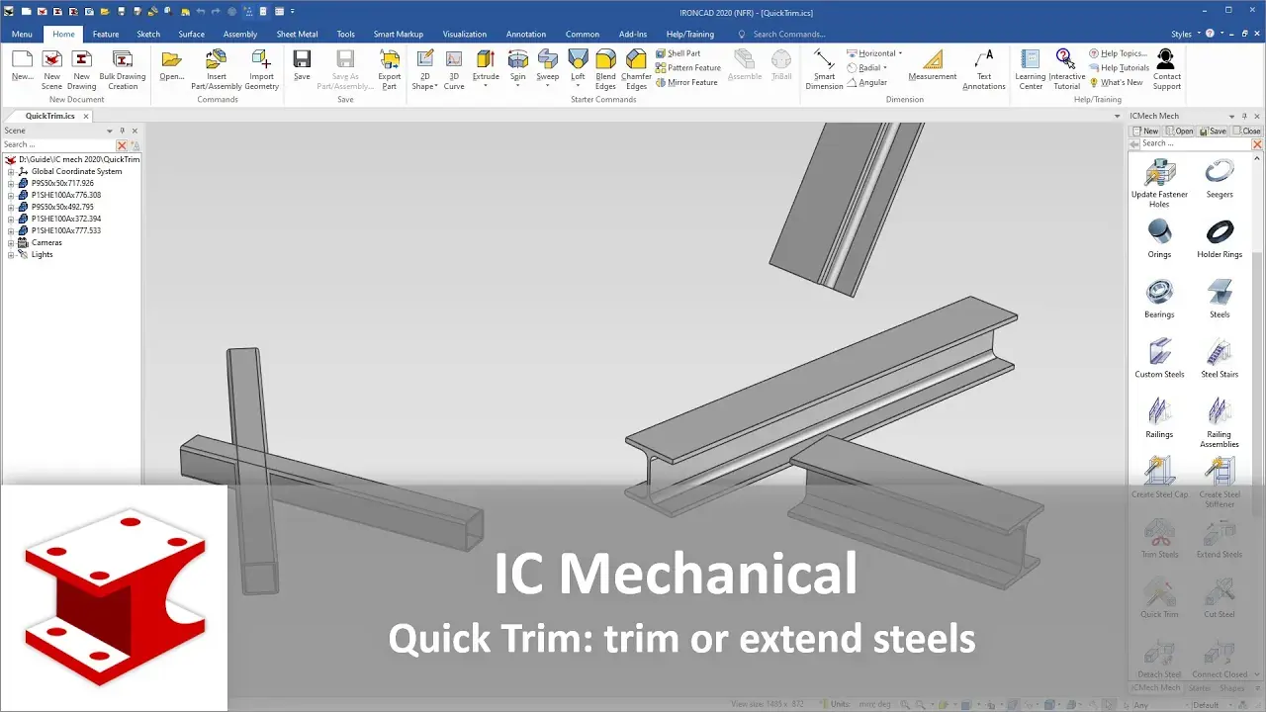
Task: Open the Steel Stairs catalog item
Action: [x=1220, y=358]
